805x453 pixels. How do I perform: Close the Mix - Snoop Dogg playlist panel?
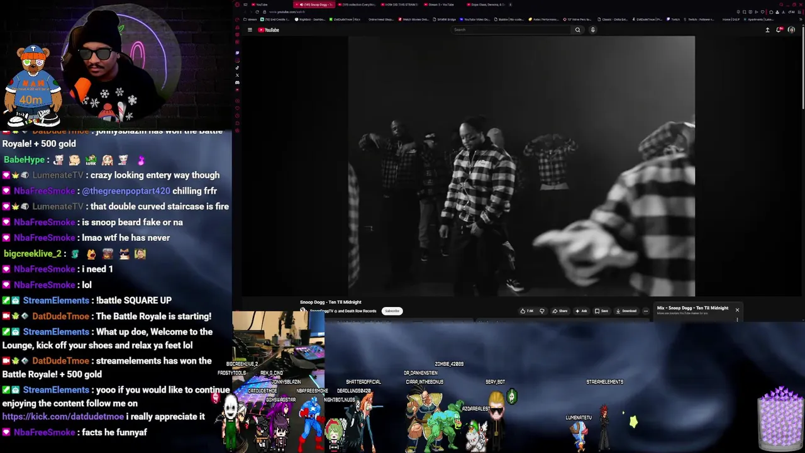pyautogui.click(x=737, y=310)
